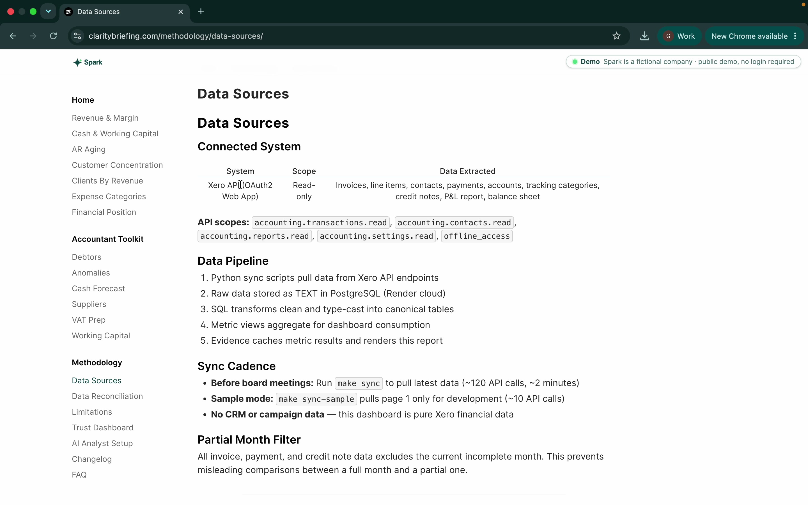This screenshot has height=505, width=808.
Task: Go to Clients By Revenue
Action: 107,181
